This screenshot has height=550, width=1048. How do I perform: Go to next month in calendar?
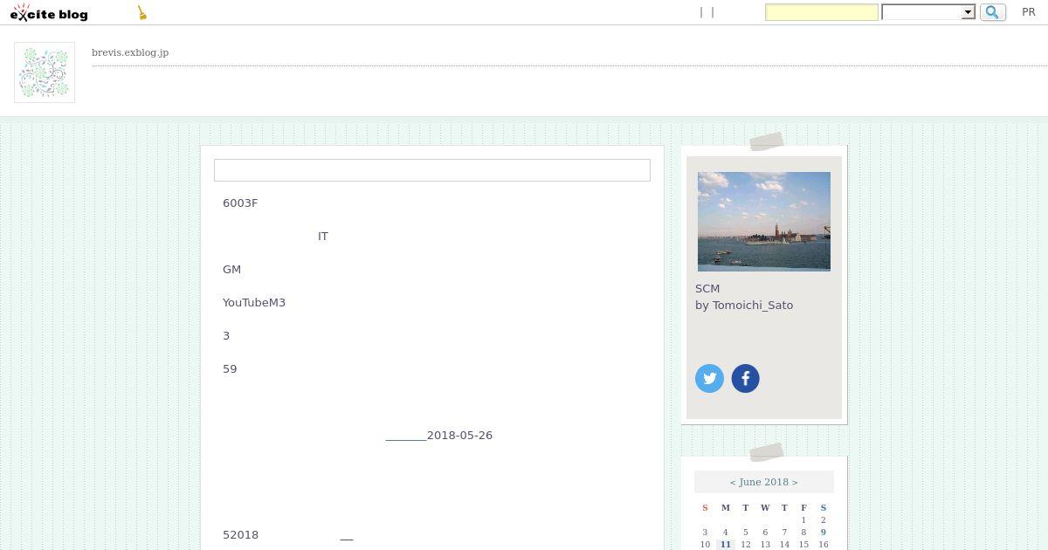click(795, 482)
